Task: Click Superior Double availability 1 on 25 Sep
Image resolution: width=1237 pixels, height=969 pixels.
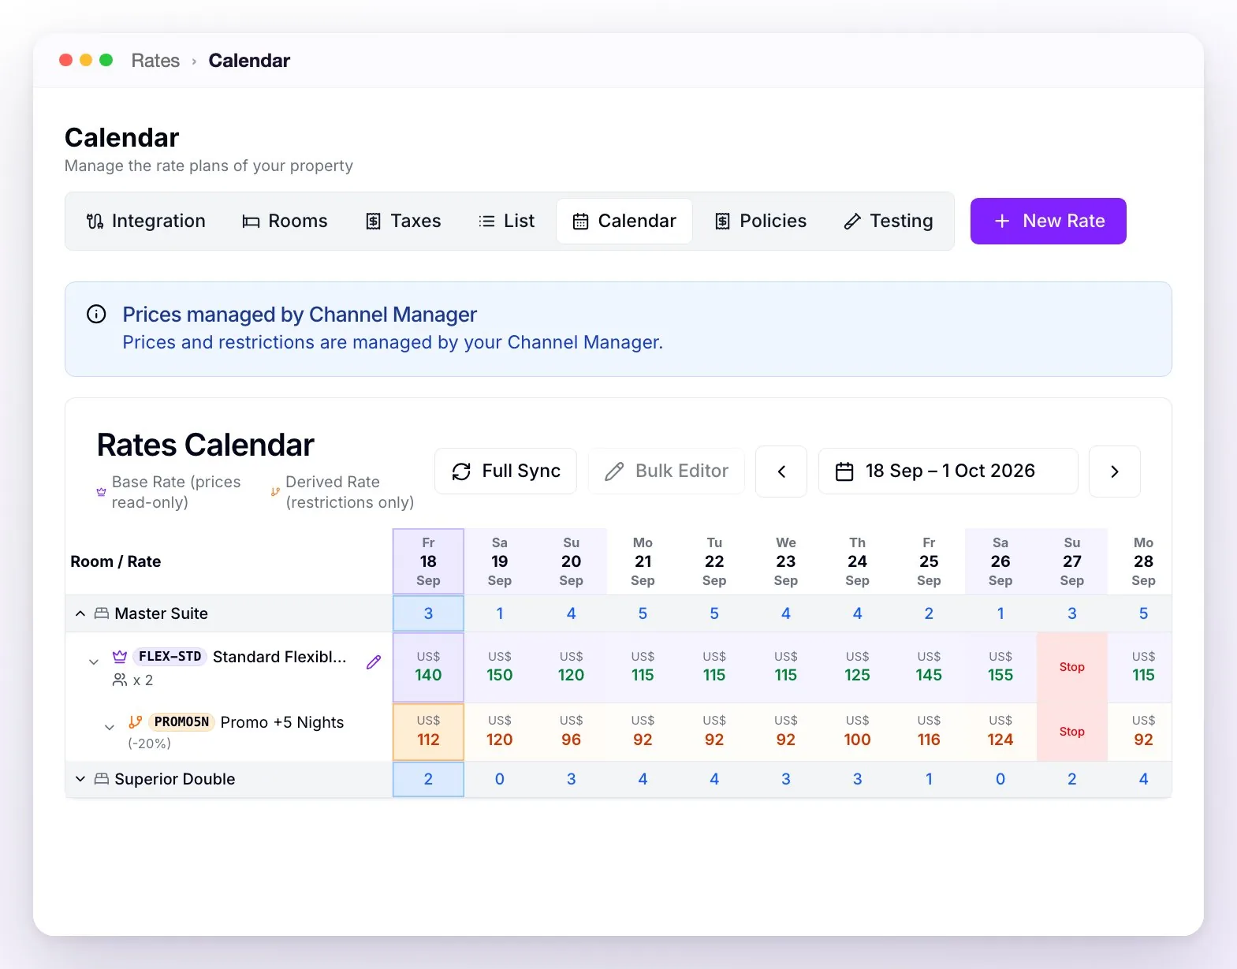Action: point(929,779)
